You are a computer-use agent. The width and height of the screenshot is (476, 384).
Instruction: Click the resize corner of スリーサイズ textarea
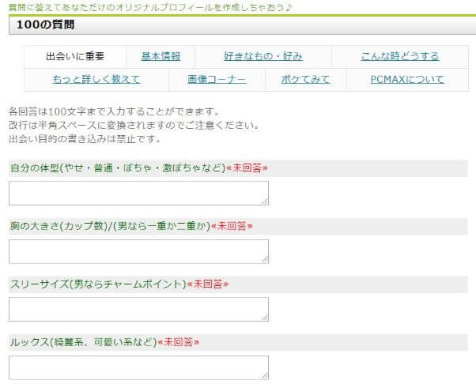tap(265, 317)
